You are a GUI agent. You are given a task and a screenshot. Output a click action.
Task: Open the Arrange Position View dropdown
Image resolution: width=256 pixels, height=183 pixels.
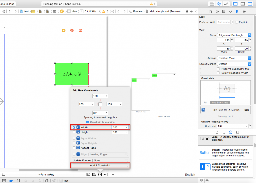[x=234, y=58]
